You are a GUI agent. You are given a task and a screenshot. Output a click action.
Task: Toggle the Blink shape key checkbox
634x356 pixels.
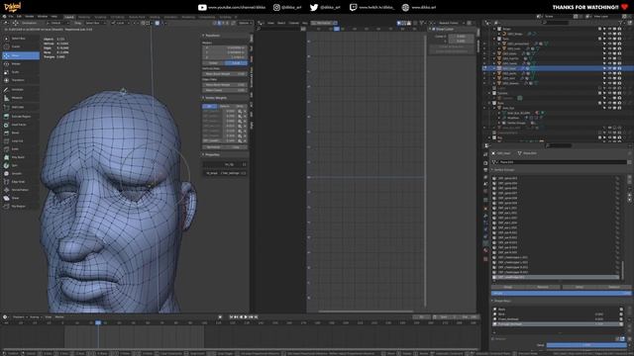tap(621, 314)
